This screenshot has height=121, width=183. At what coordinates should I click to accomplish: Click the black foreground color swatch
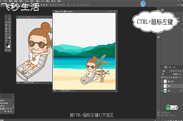pos(7,44)
